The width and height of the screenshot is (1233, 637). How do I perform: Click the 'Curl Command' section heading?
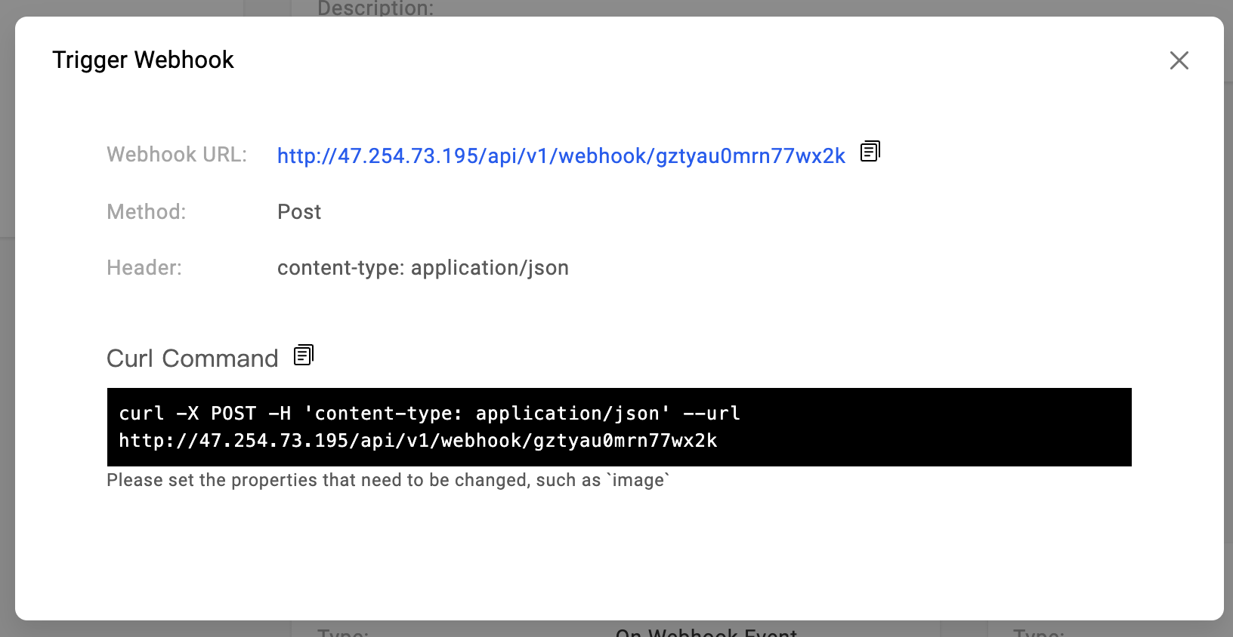click(x=192, y=359)
